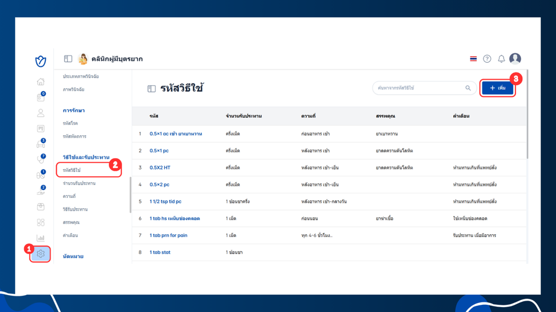
Task: Click รับประทาน เมื่อมีอาการ cell in row 7
Action: [x=474, y=235]
